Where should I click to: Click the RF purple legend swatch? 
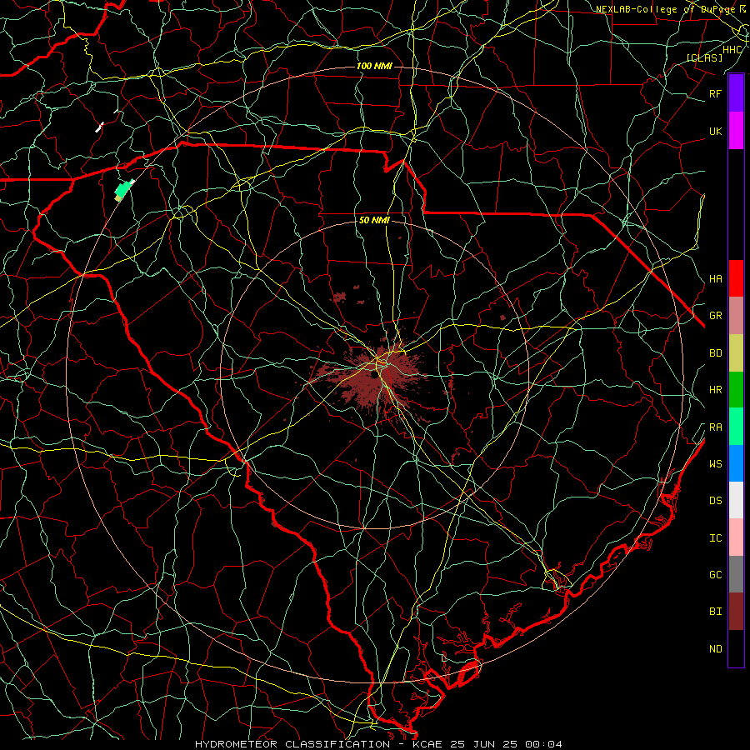tap(736, 93)
